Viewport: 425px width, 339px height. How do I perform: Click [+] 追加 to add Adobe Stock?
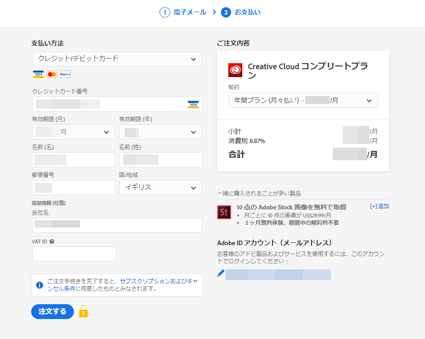379,206
